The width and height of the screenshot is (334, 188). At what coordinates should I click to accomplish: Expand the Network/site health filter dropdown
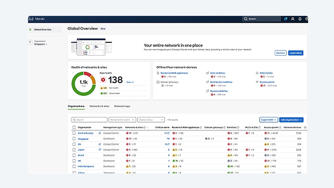(122, 120)
